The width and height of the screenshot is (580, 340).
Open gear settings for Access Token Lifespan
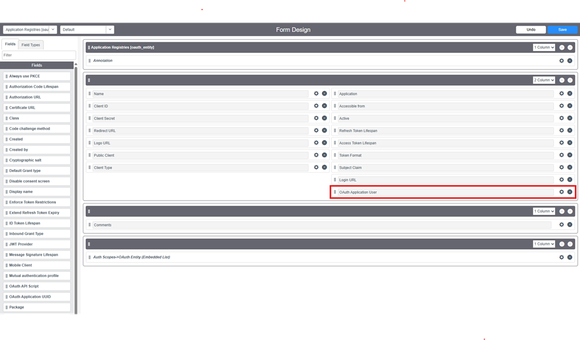click(x=562, y=143)
